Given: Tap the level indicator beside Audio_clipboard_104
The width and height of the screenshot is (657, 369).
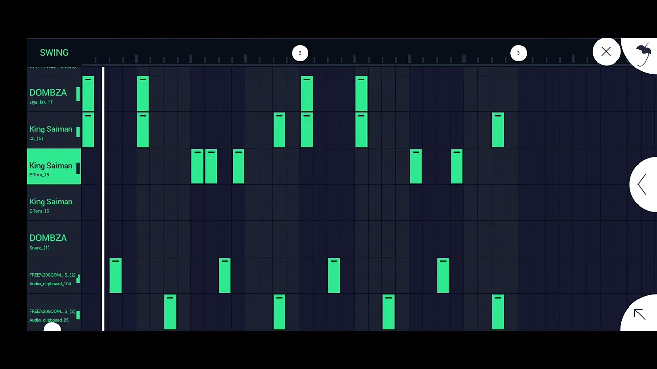Looking at the screenshot, I should point(78,278).
